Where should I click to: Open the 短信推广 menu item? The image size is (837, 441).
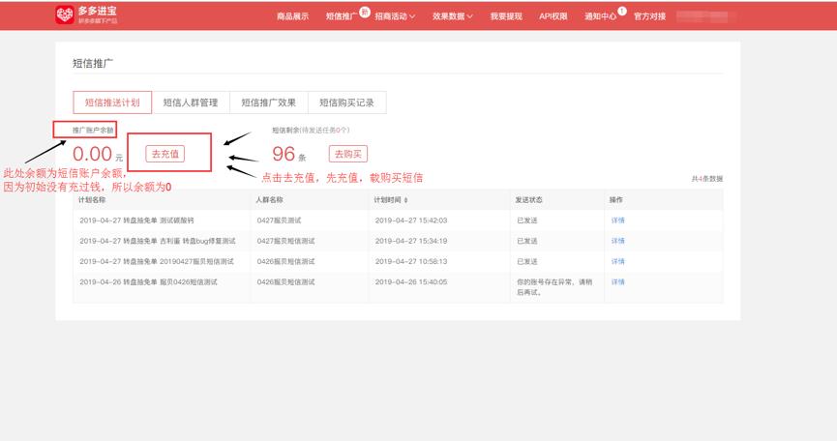pos(342,16)
